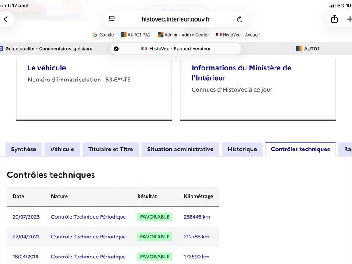Open the Google bookmark
Screen dimensions: 352x264
point(103,35)
